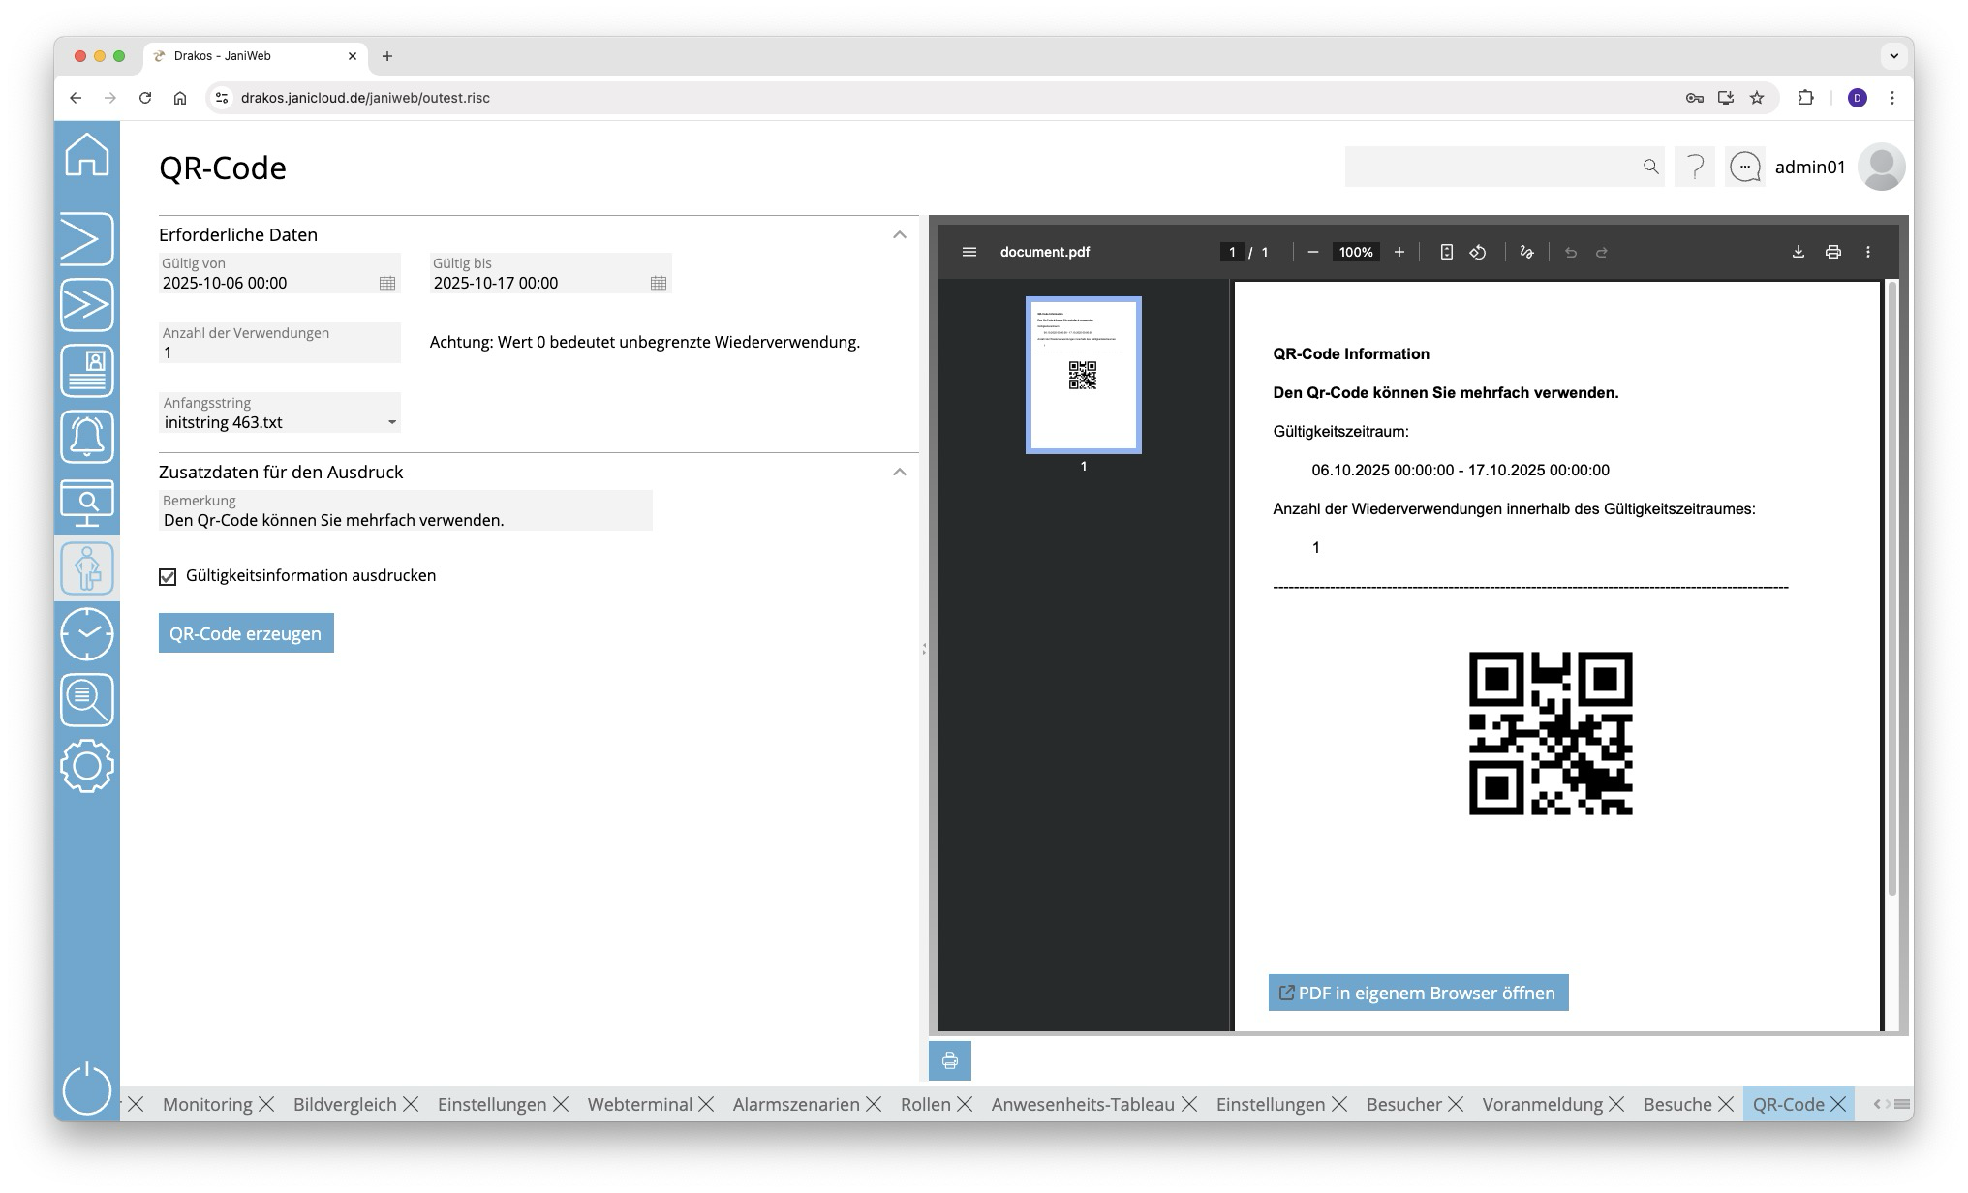Open the home icon in sidebar
1968x1193 pixels.
coord(87,155)
